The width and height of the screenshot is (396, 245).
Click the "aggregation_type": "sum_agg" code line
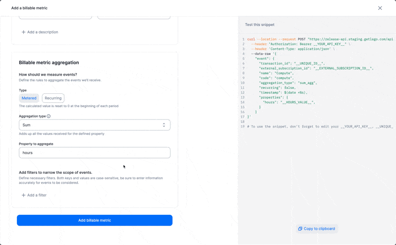(288, 83)
